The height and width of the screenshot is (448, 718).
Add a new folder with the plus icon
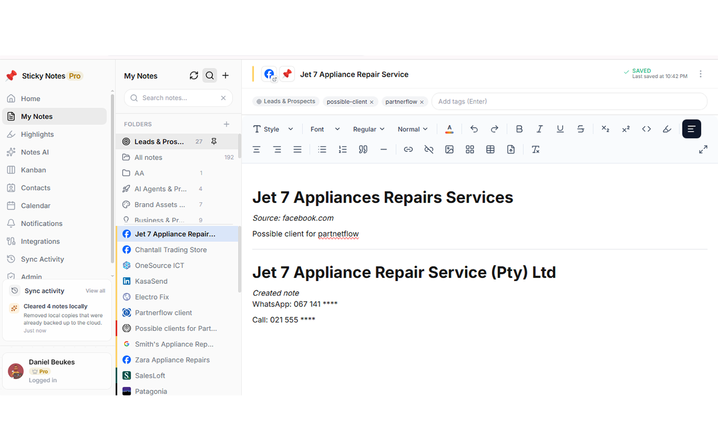[x=227, y=124]
